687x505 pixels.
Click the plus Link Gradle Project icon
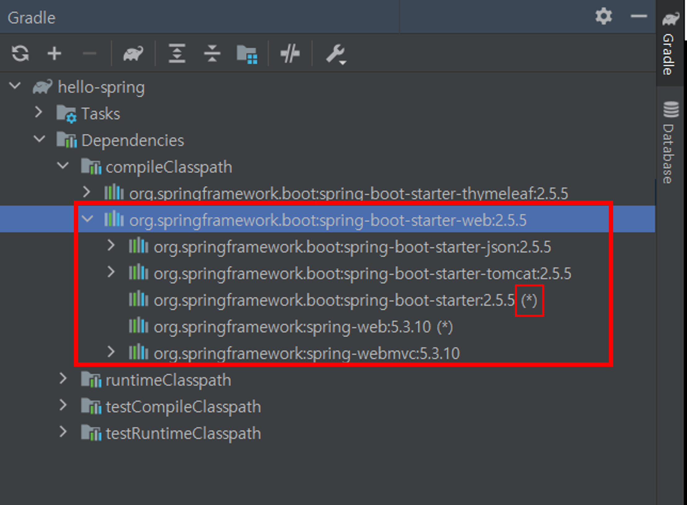[54, 54]
